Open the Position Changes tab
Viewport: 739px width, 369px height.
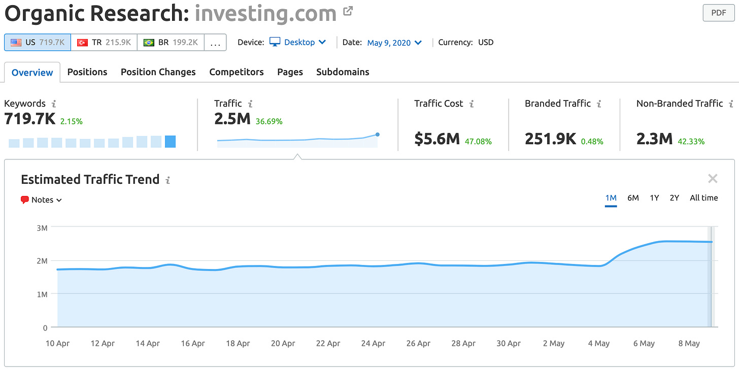[158, 72]
